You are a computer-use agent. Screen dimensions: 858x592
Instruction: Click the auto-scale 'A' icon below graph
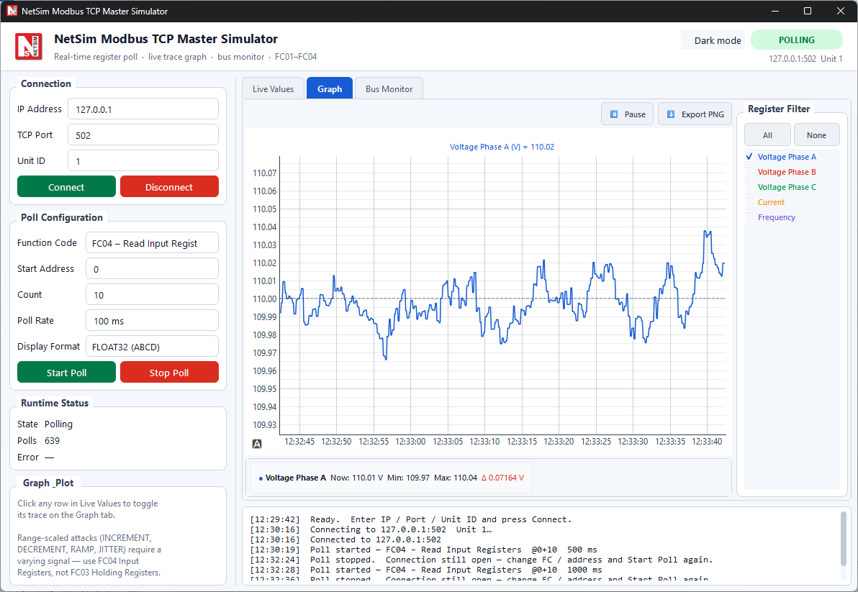(x=257, y=444)
